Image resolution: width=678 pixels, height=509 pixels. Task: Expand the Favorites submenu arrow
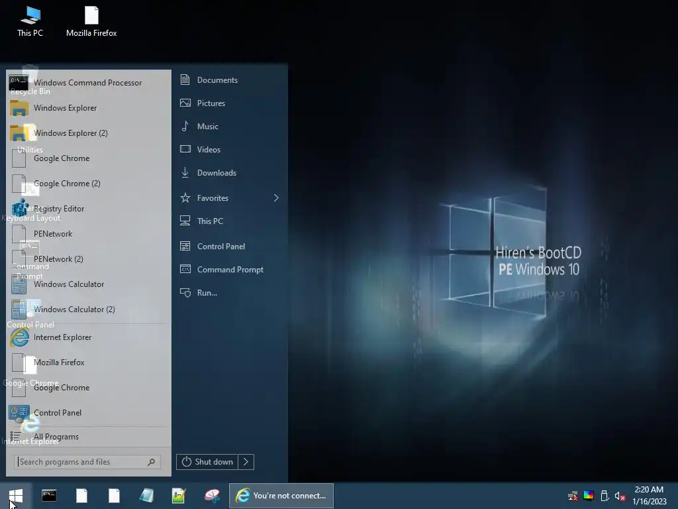[276, 198]
